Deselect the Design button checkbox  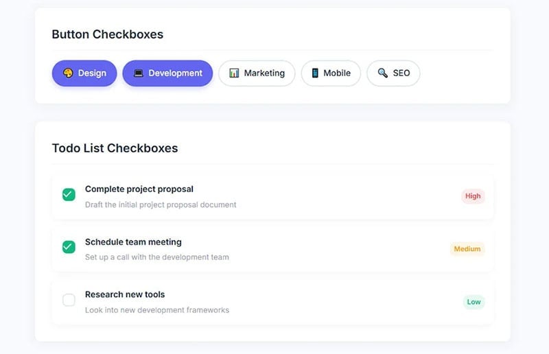point(84,73)
